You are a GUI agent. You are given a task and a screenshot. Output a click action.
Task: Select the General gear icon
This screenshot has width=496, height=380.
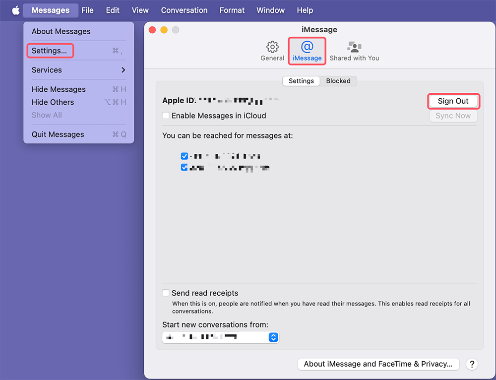272,48
